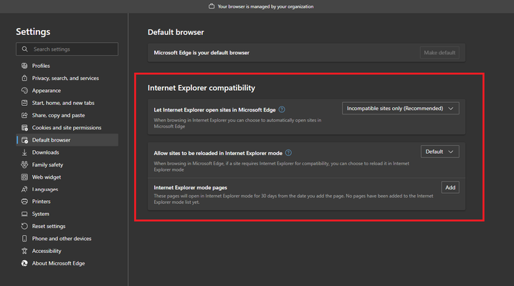Open Reset settings page
Screen dimensions: 514x286
point(67,226)
